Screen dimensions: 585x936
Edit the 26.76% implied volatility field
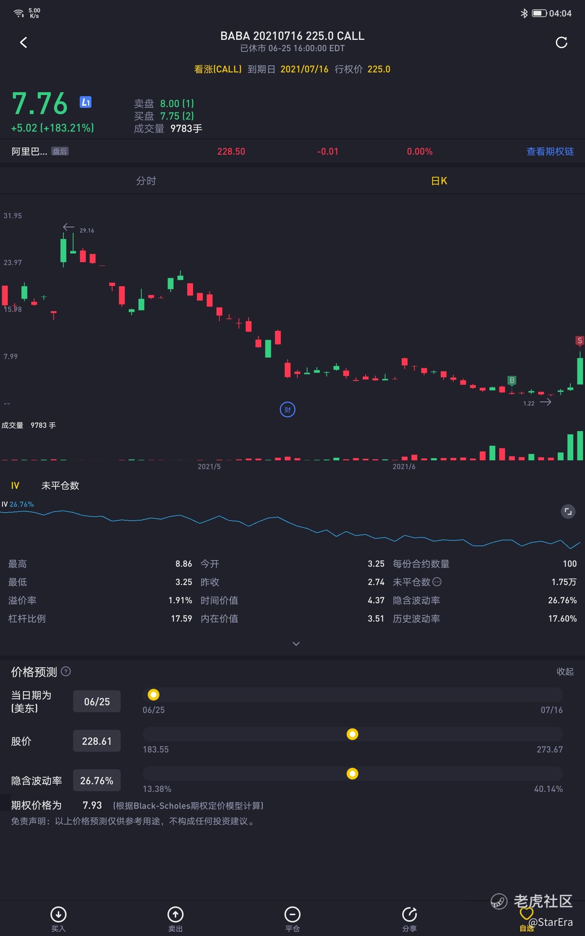tap(97, 781)
